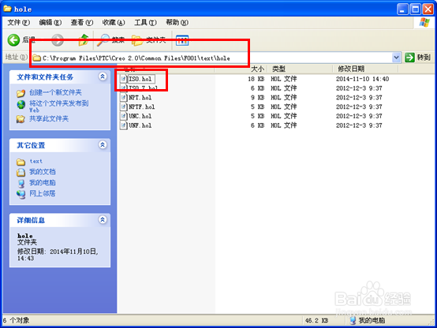Open the Search magnifier toolbar button
Viewport: 437px width, 328px height.
tap(103, 40)
